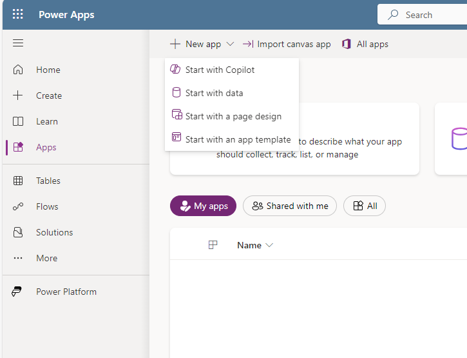Open Tables from the sidebar
This screenshot has width=467, height=358.
pos(48,181)
